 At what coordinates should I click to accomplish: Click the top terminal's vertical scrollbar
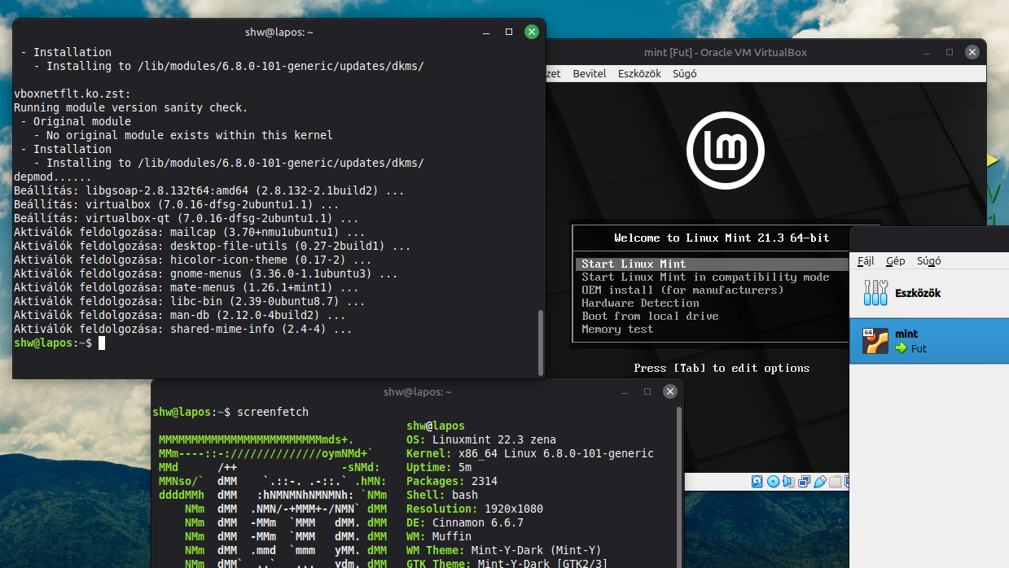click(x=540, y=341)
